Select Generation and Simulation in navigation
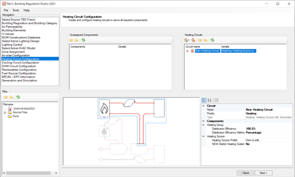295x177 pixels. tap(20, 80)
